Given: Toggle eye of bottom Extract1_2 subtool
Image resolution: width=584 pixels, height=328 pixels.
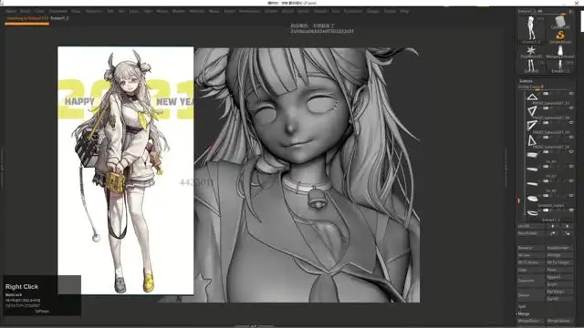Looking at the screenshot, I should click(571, 210).
